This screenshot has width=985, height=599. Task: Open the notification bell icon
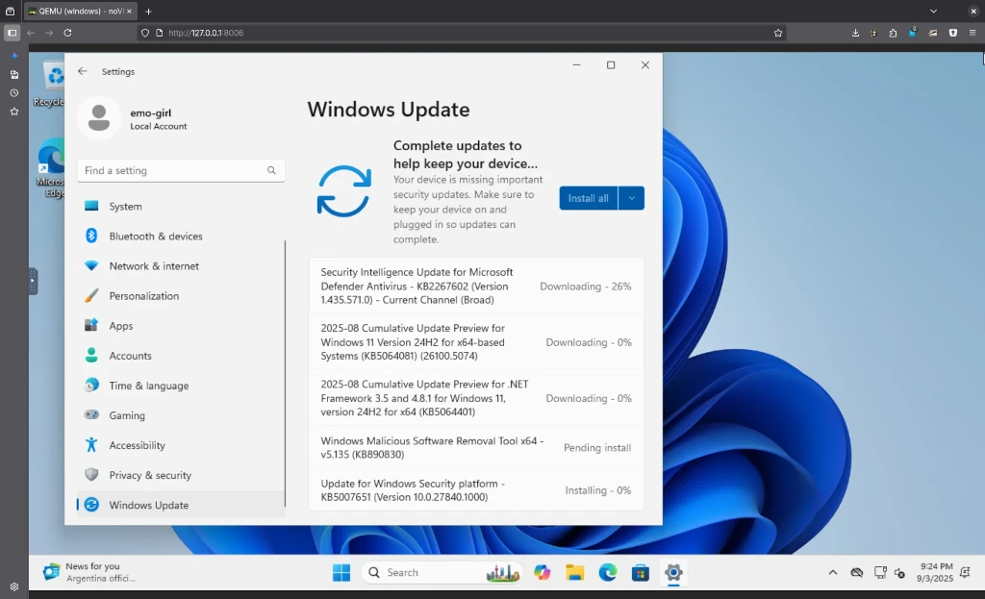coord(966,572)
